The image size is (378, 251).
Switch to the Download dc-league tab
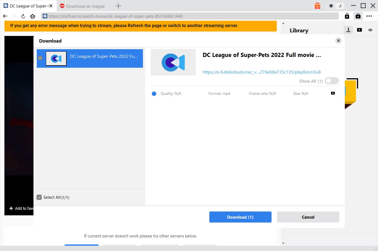(x=85, y=6)
